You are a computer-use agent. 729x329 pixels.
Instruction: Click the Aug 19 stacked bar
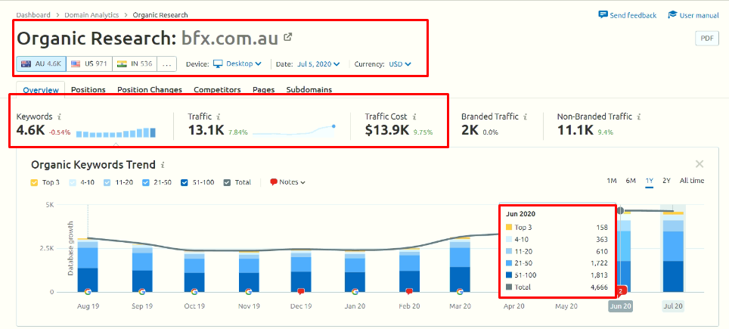(x=88, y=265)
